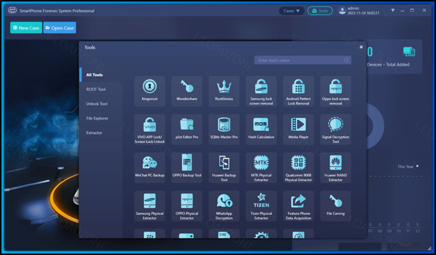Screen dimensions: 436x255
Task: Open Signal Decryption Tool
Action: coord(336,130)
